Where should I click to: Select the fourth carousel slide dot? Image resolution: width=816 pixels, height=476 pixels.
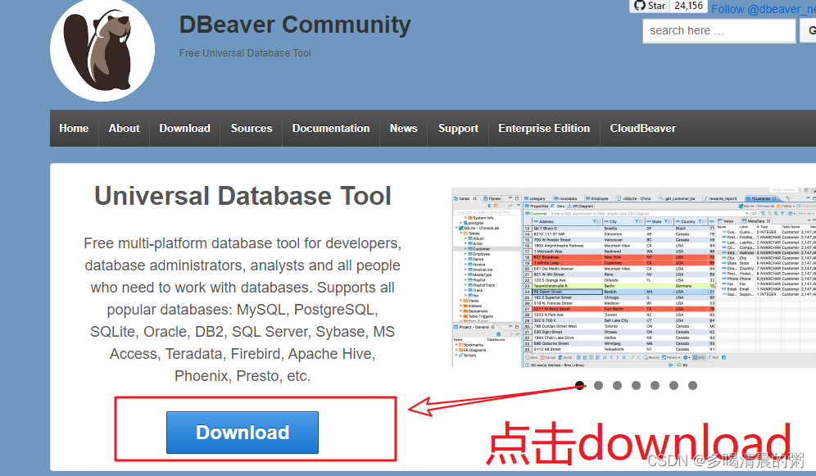(636, 386)
